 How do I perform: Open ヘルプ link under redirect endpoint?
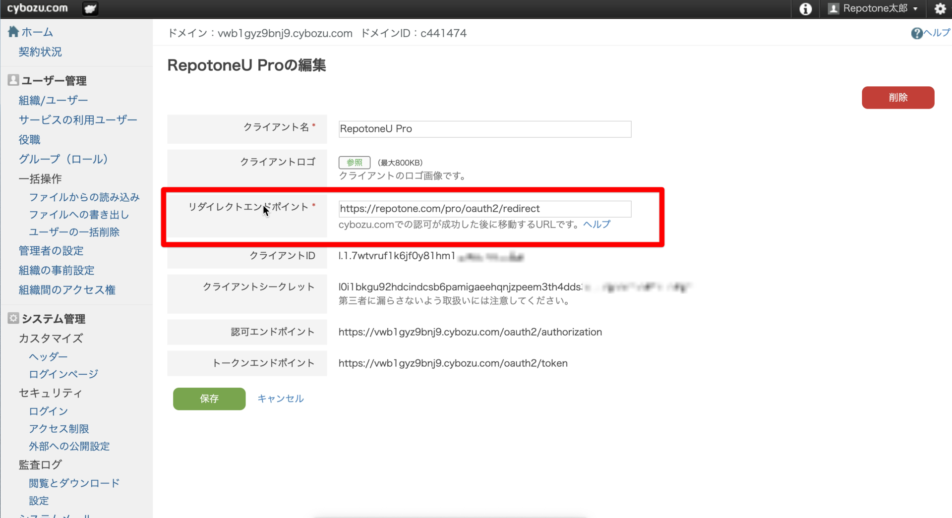596,224
